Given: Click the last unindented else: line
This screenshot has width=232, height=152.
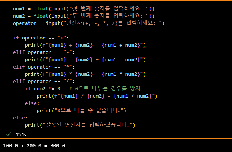Looking at the screenshot, I should pyautogui.click(x=20, y=118).
